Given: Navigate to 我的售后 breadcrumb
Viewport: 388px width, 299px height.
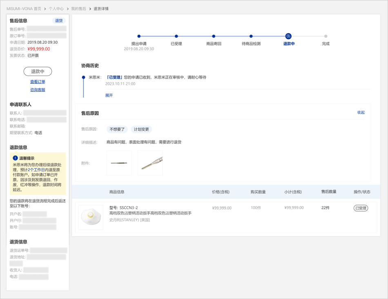Looking at the screenshot, I should pos(78,9).
